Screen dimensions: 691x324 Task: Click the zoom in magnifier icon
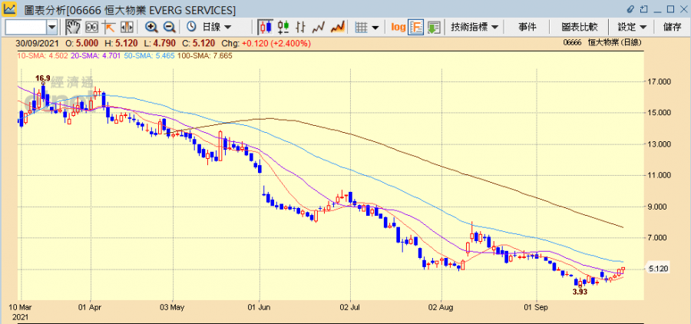pyautogui.click(x=151, y=27)
